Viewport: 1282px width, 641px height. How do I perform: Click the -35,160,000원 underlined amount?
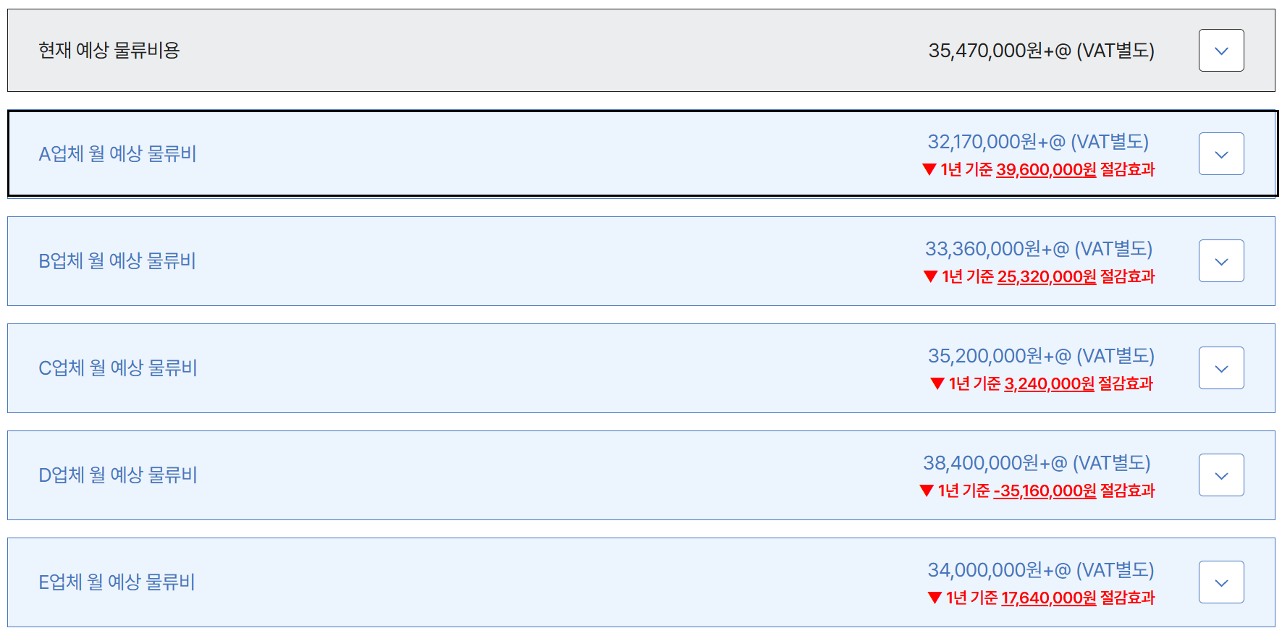click(1045, 491)
